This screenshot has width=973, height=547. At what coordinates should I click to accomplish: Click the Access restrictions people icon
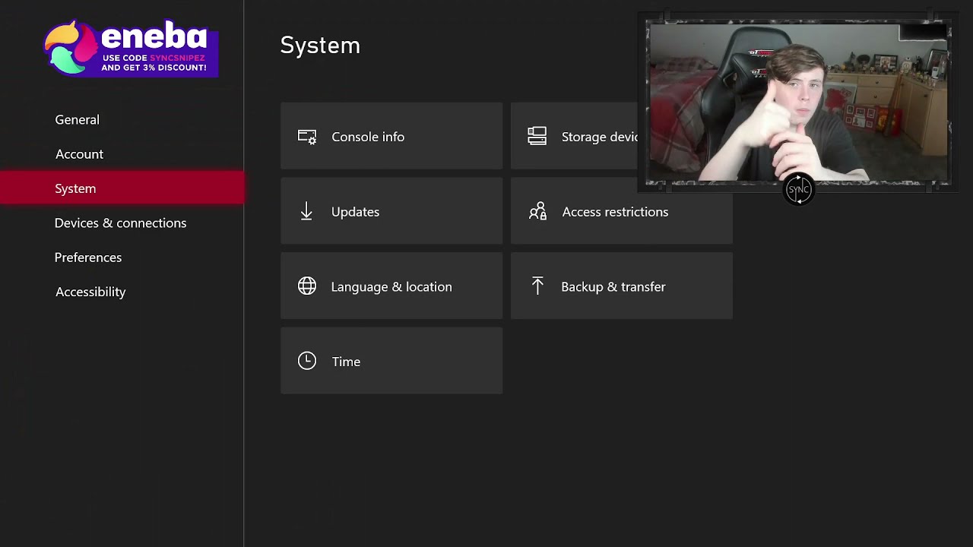538,211
